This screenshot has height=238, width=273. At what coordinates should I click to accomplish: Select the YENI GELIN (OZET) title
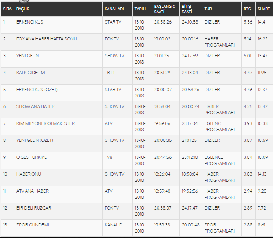coord(35,140)
